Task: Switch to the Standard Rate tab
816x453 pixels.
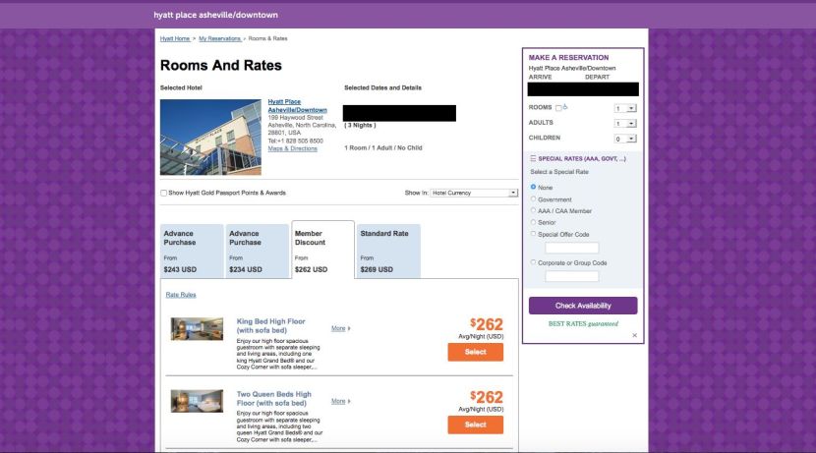Action: pyautogui.click(x=388, y=252)
